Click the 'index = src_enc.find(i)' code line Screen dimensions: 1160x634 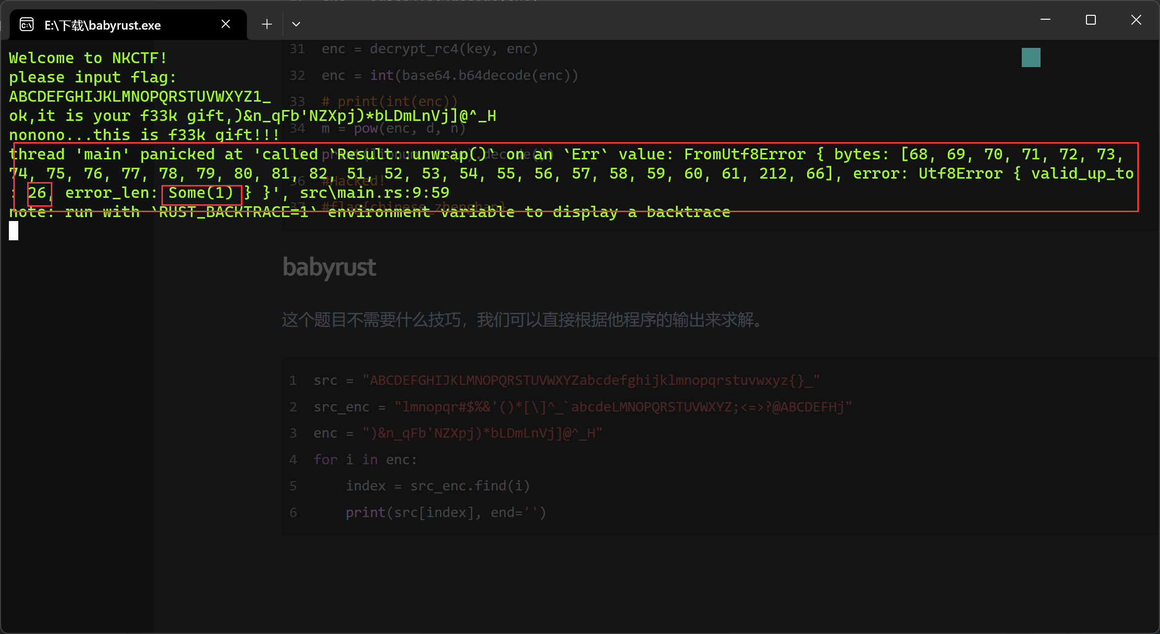coord(438,486)
